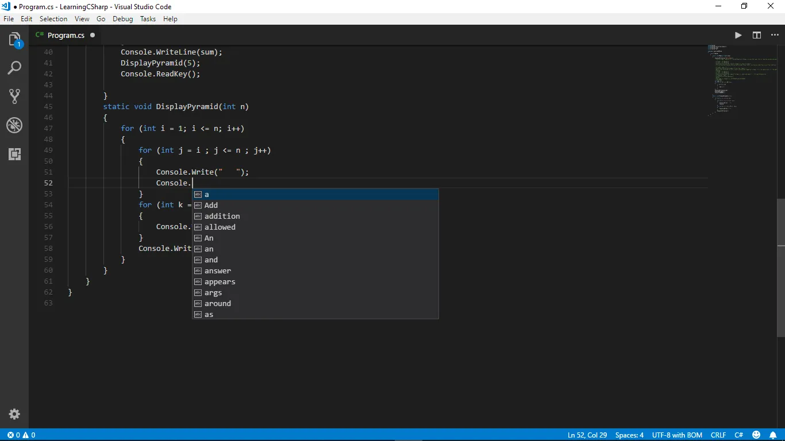Open the Extensions view in activity bar
This screenshot has height=441, width=785.
14,154
